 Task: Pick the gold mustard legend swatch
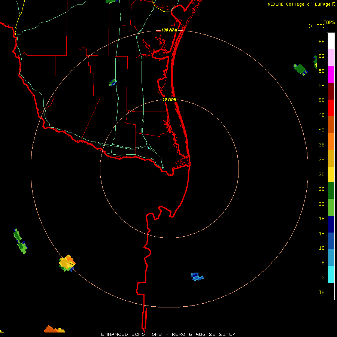(331, 159)
